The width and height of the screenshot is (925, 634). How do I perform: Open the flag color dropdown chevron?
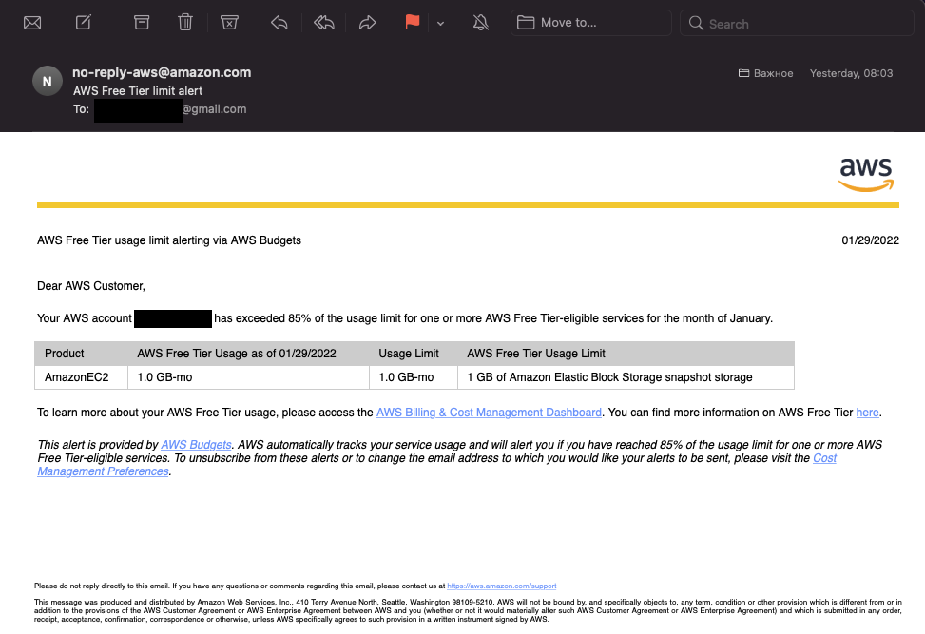[x=441, y=24]
